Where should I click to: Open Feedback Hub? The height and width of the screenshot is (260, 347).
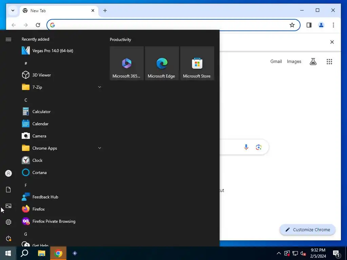point(62,197)
